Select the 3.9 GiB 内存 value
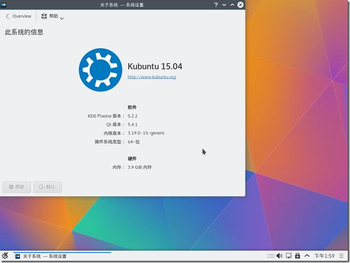The width and height of the screenshot is (350, 263). [x=140, y=167]
